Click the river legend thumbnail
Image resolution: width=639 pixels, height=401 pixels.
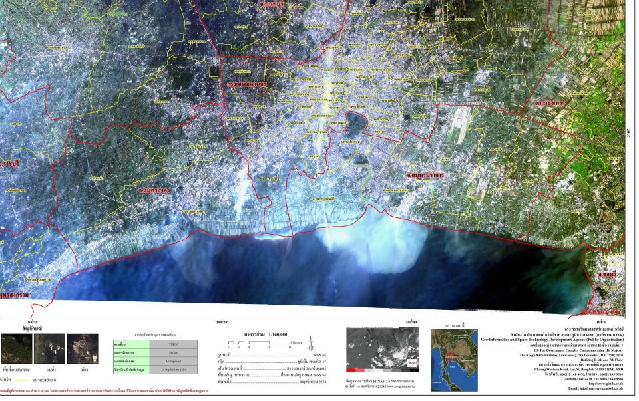pyautogui.click(x=50, y=349)
